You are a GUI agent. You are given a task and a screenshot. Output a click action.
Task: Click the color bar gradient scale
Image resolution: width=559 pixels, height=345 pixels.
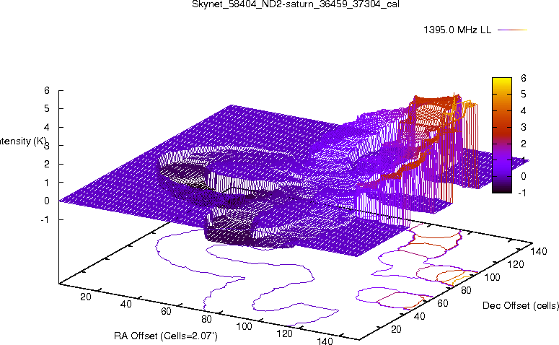click(x=502, y=135)
